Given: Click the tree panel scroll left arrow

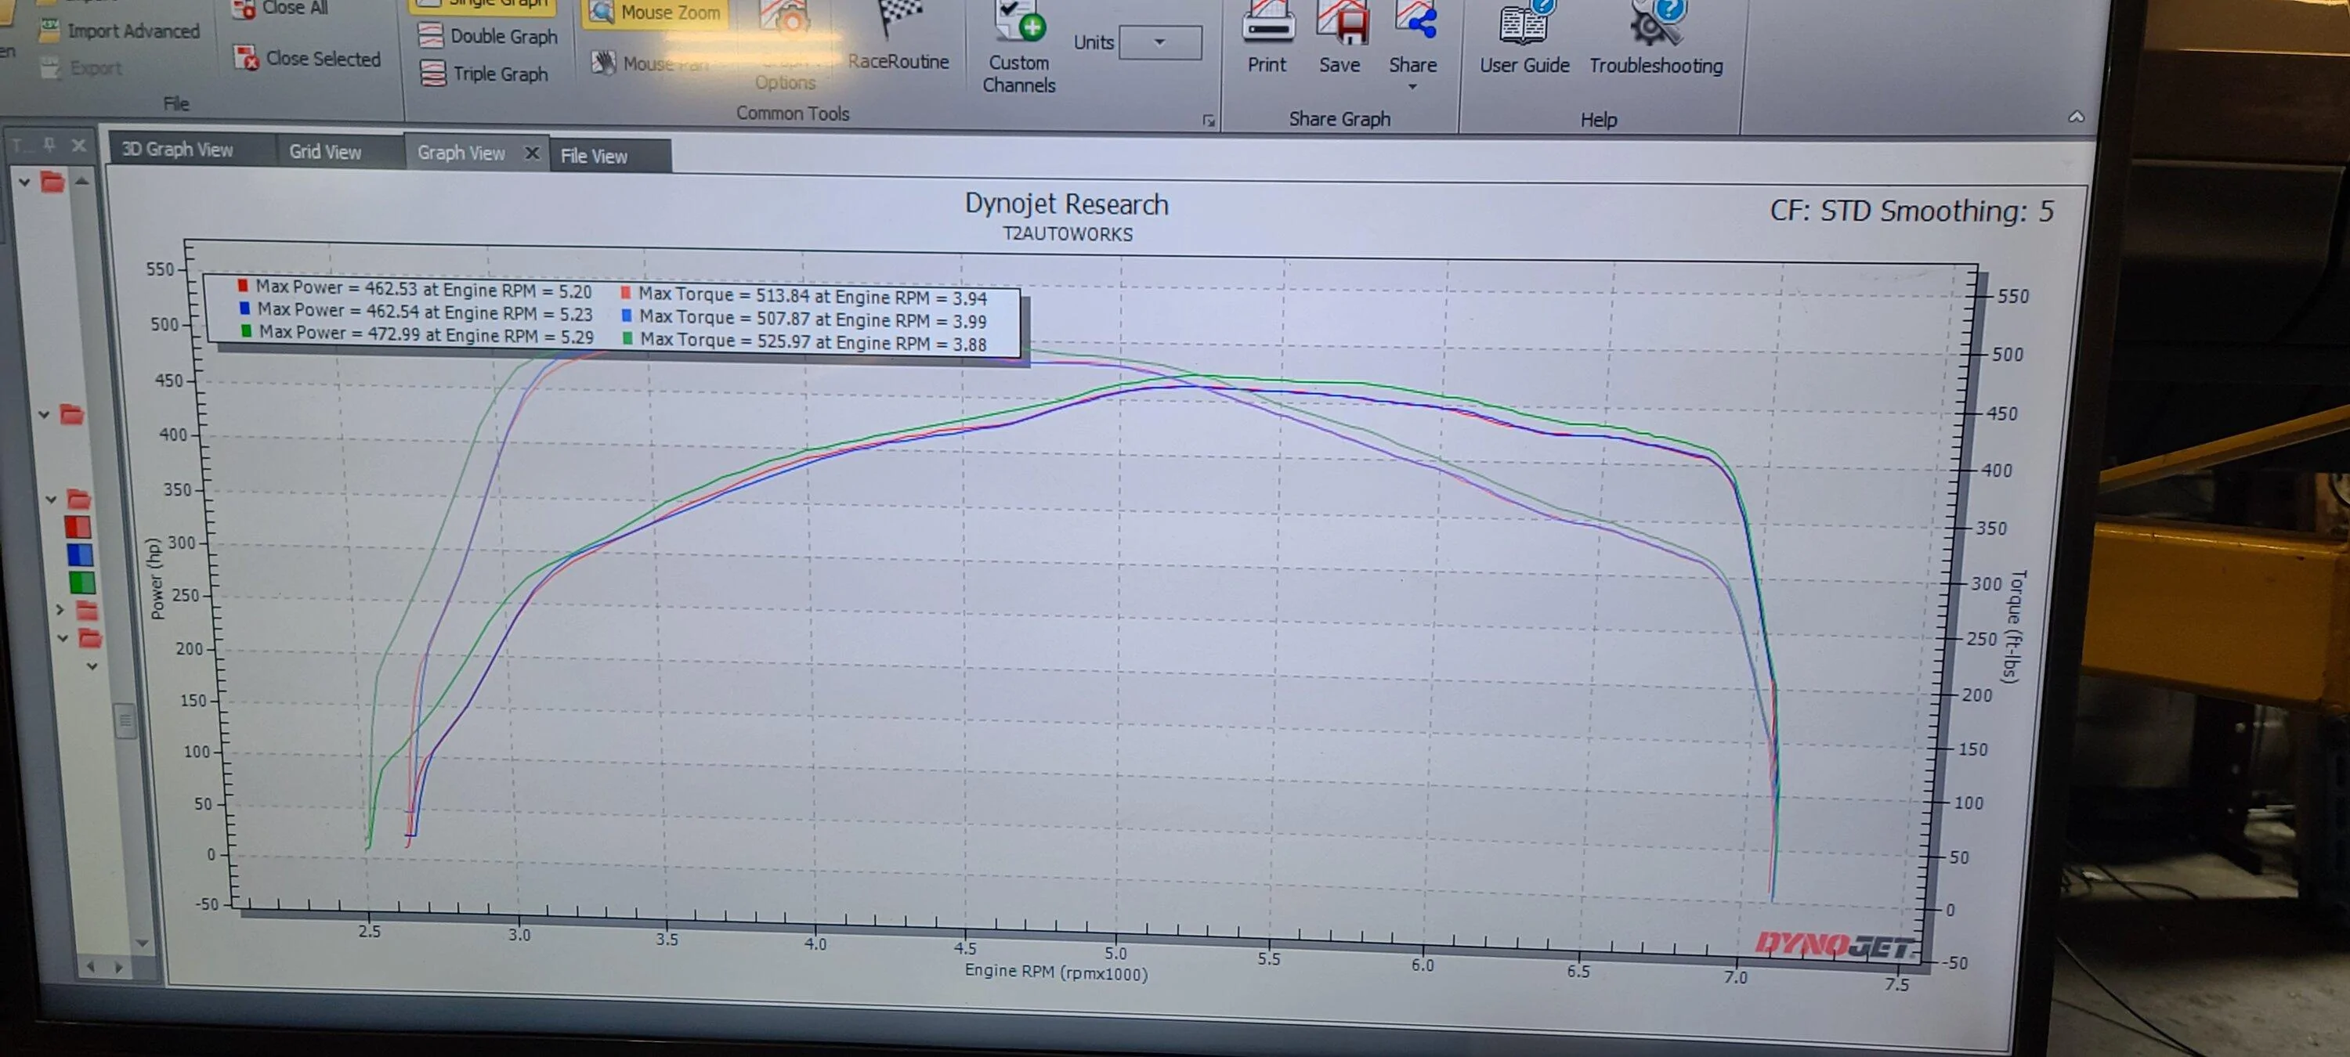Looking at the screenshot, I should click(90, 966).
